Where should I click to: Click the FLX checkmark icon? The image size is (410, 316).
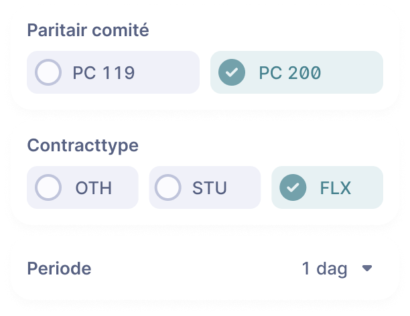pyautogui.click(x=292, y=187)
